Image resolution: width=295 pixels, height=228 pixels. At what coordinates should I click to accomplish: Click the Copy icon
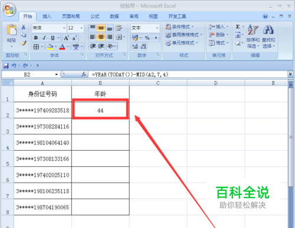(24, 35)
